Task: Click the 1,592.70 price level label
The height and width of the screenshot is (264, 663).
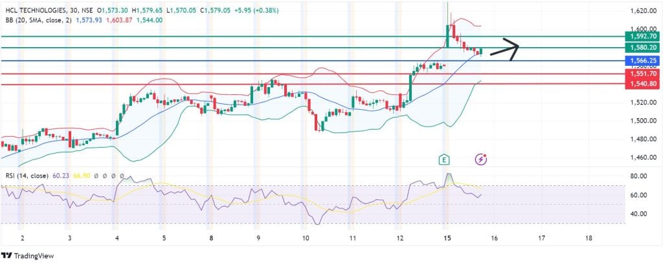Action: point(642,36)
